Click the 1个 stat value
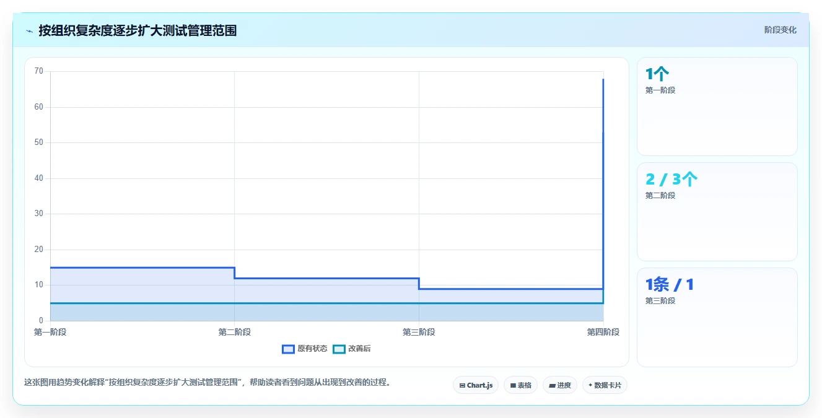822x418 pixels. pos(657,74)
